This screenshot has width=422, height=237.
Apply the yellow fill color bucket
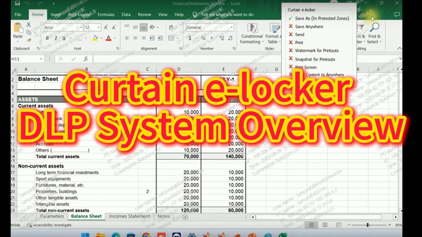95,38
